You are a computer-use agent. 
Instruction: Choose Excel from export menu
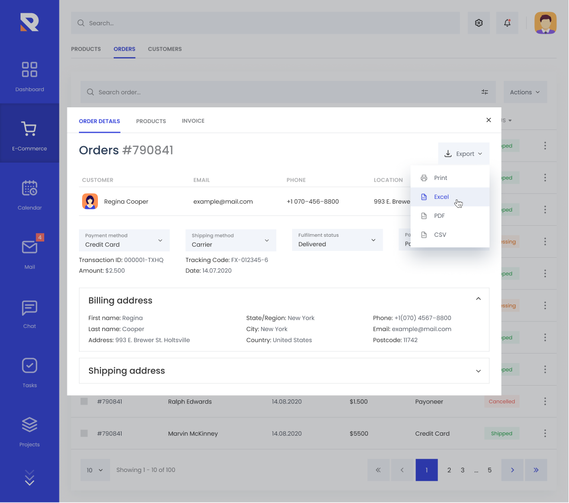tap(450, 197)
